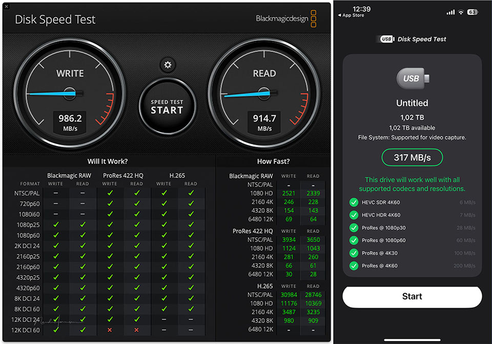492x344 pixels.
Task: Tap the ProRes @ 4K30 checkmark icon
Action: (354, 253)
